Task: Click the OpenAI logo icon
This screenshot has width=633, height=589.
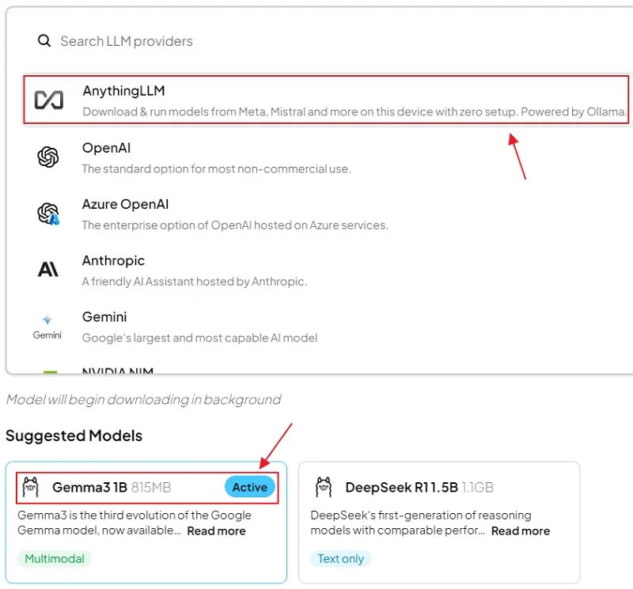Action: pyautogui.click(x=48, y=157)
